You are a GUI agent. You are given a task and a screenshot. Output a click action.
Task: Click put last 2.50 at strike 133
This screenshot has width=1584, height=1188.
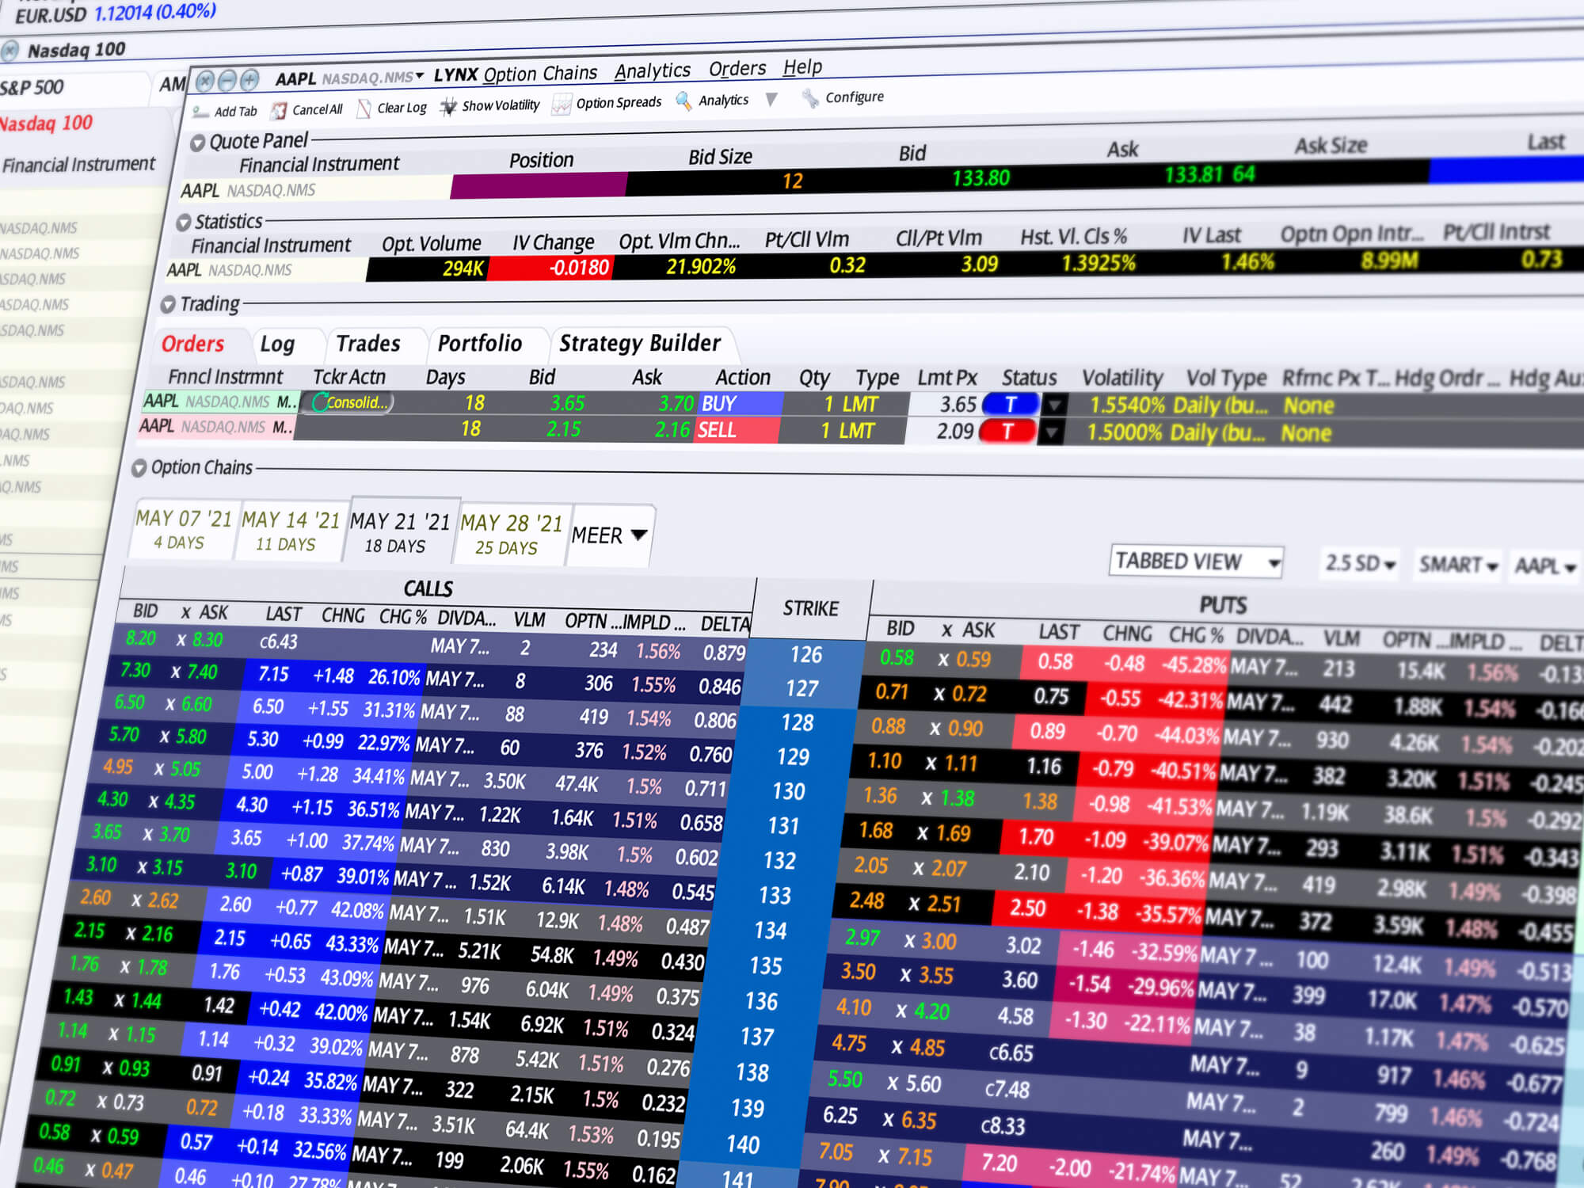pyautogui.click(x=1027, y=908)
